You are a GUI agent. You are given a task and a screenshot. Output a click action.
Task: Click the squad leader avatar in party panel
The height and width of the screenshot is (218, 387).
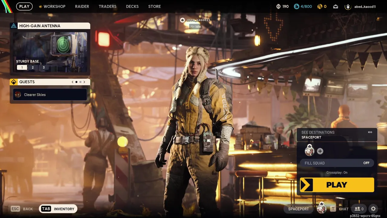[x=309, y=151]
